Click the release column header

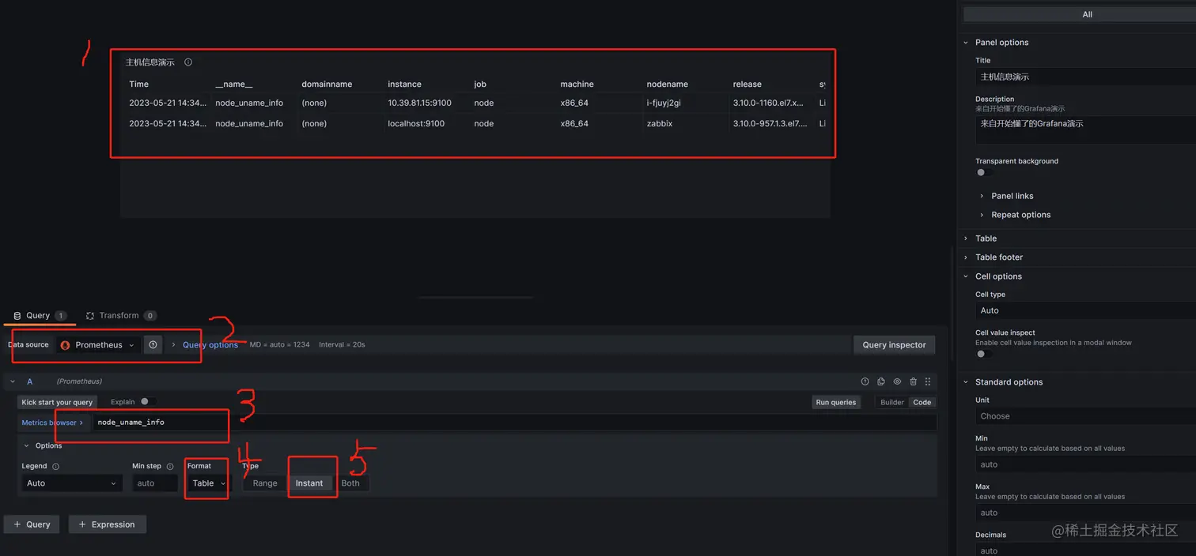pyautogui.click(x=747, y=85)
